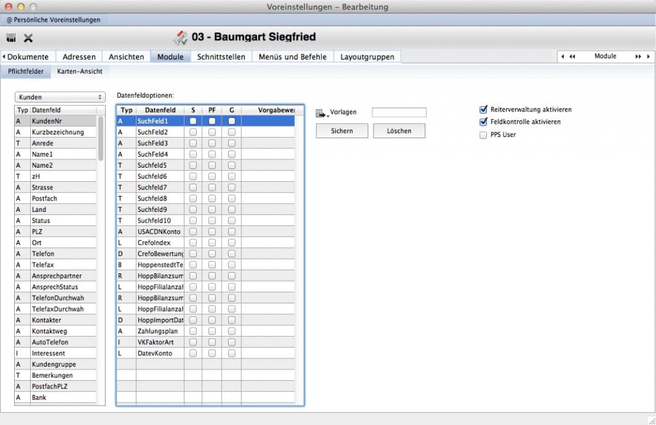Open the Kunden dropdown
Image resolution: width=656 pixels, height=425 pixels.
pos(60,97)
